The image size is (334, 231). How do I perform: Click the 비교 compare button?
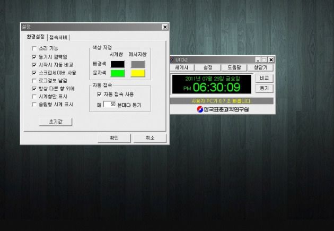(x=264, y=78)
